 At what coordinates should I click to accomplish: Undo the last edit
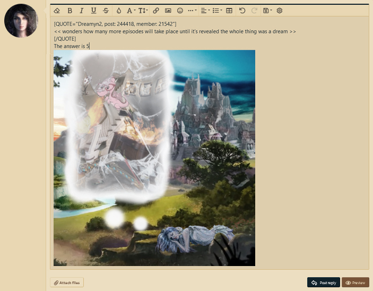point(242,11)
